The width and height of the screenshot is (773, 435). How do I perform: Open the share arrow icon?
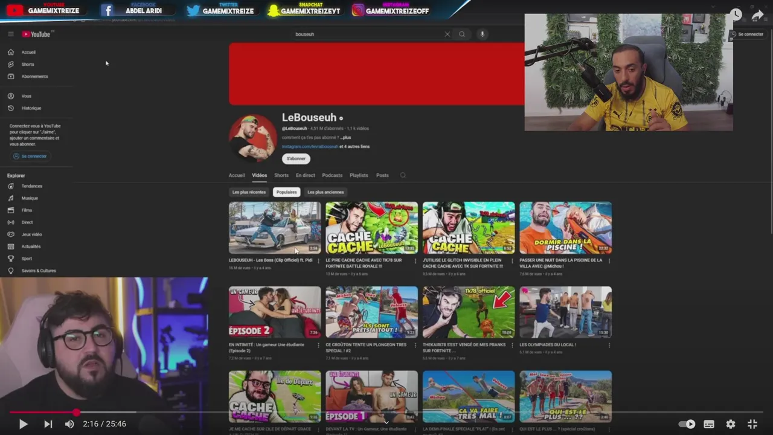pyautogui.click(x=757, y=14)
